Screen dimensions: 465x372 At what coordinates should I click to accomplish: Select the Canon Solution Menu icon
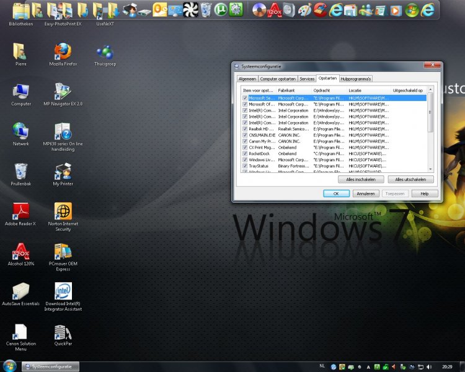tap(20, 338)
